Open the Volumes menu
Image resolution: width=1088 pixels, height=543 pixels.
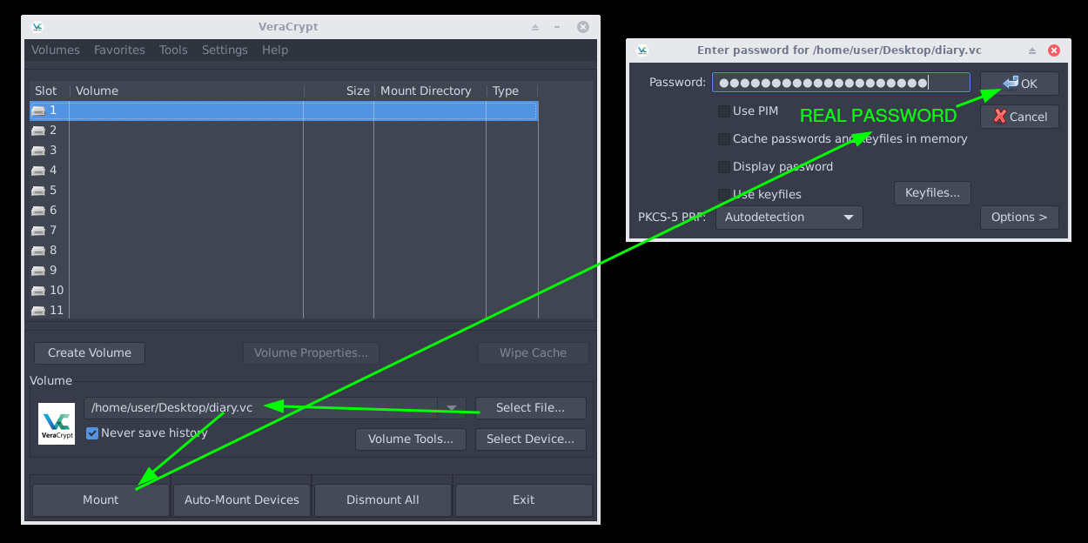coord(56,50)
